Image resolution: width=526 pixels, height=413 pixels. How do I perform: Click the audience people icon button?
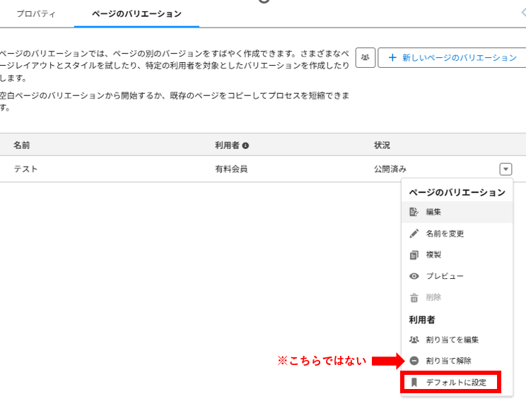(x=365, y=58)
